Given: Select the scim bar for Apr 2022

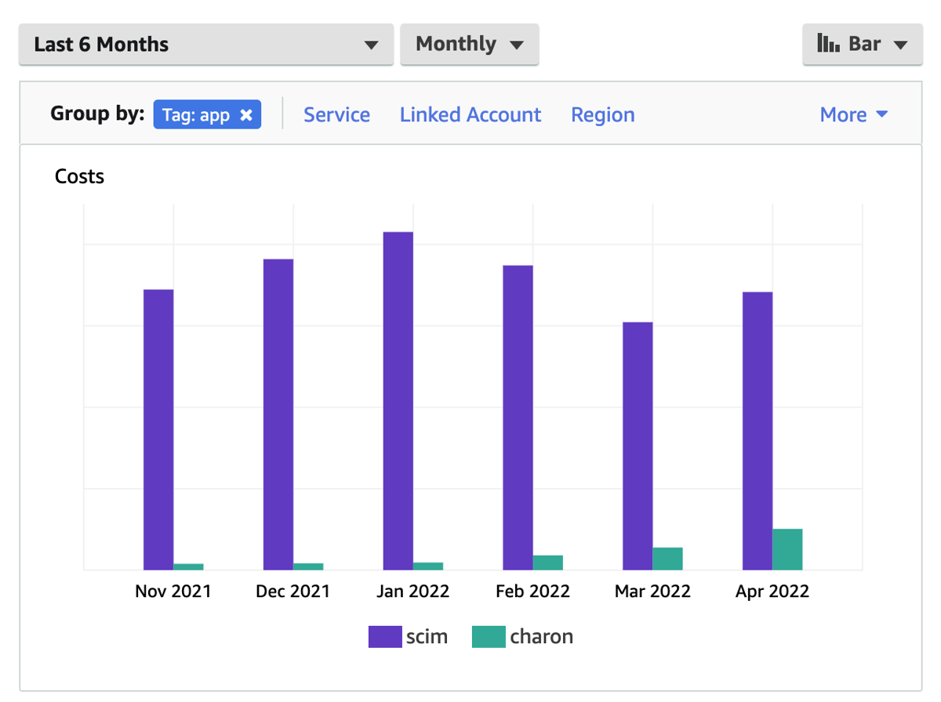Looking at the screenshot, I should (x=758, y=431).
